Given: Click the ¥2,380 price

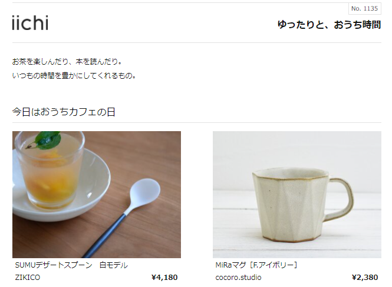Looking at the screenshot, I should (365, 278).
